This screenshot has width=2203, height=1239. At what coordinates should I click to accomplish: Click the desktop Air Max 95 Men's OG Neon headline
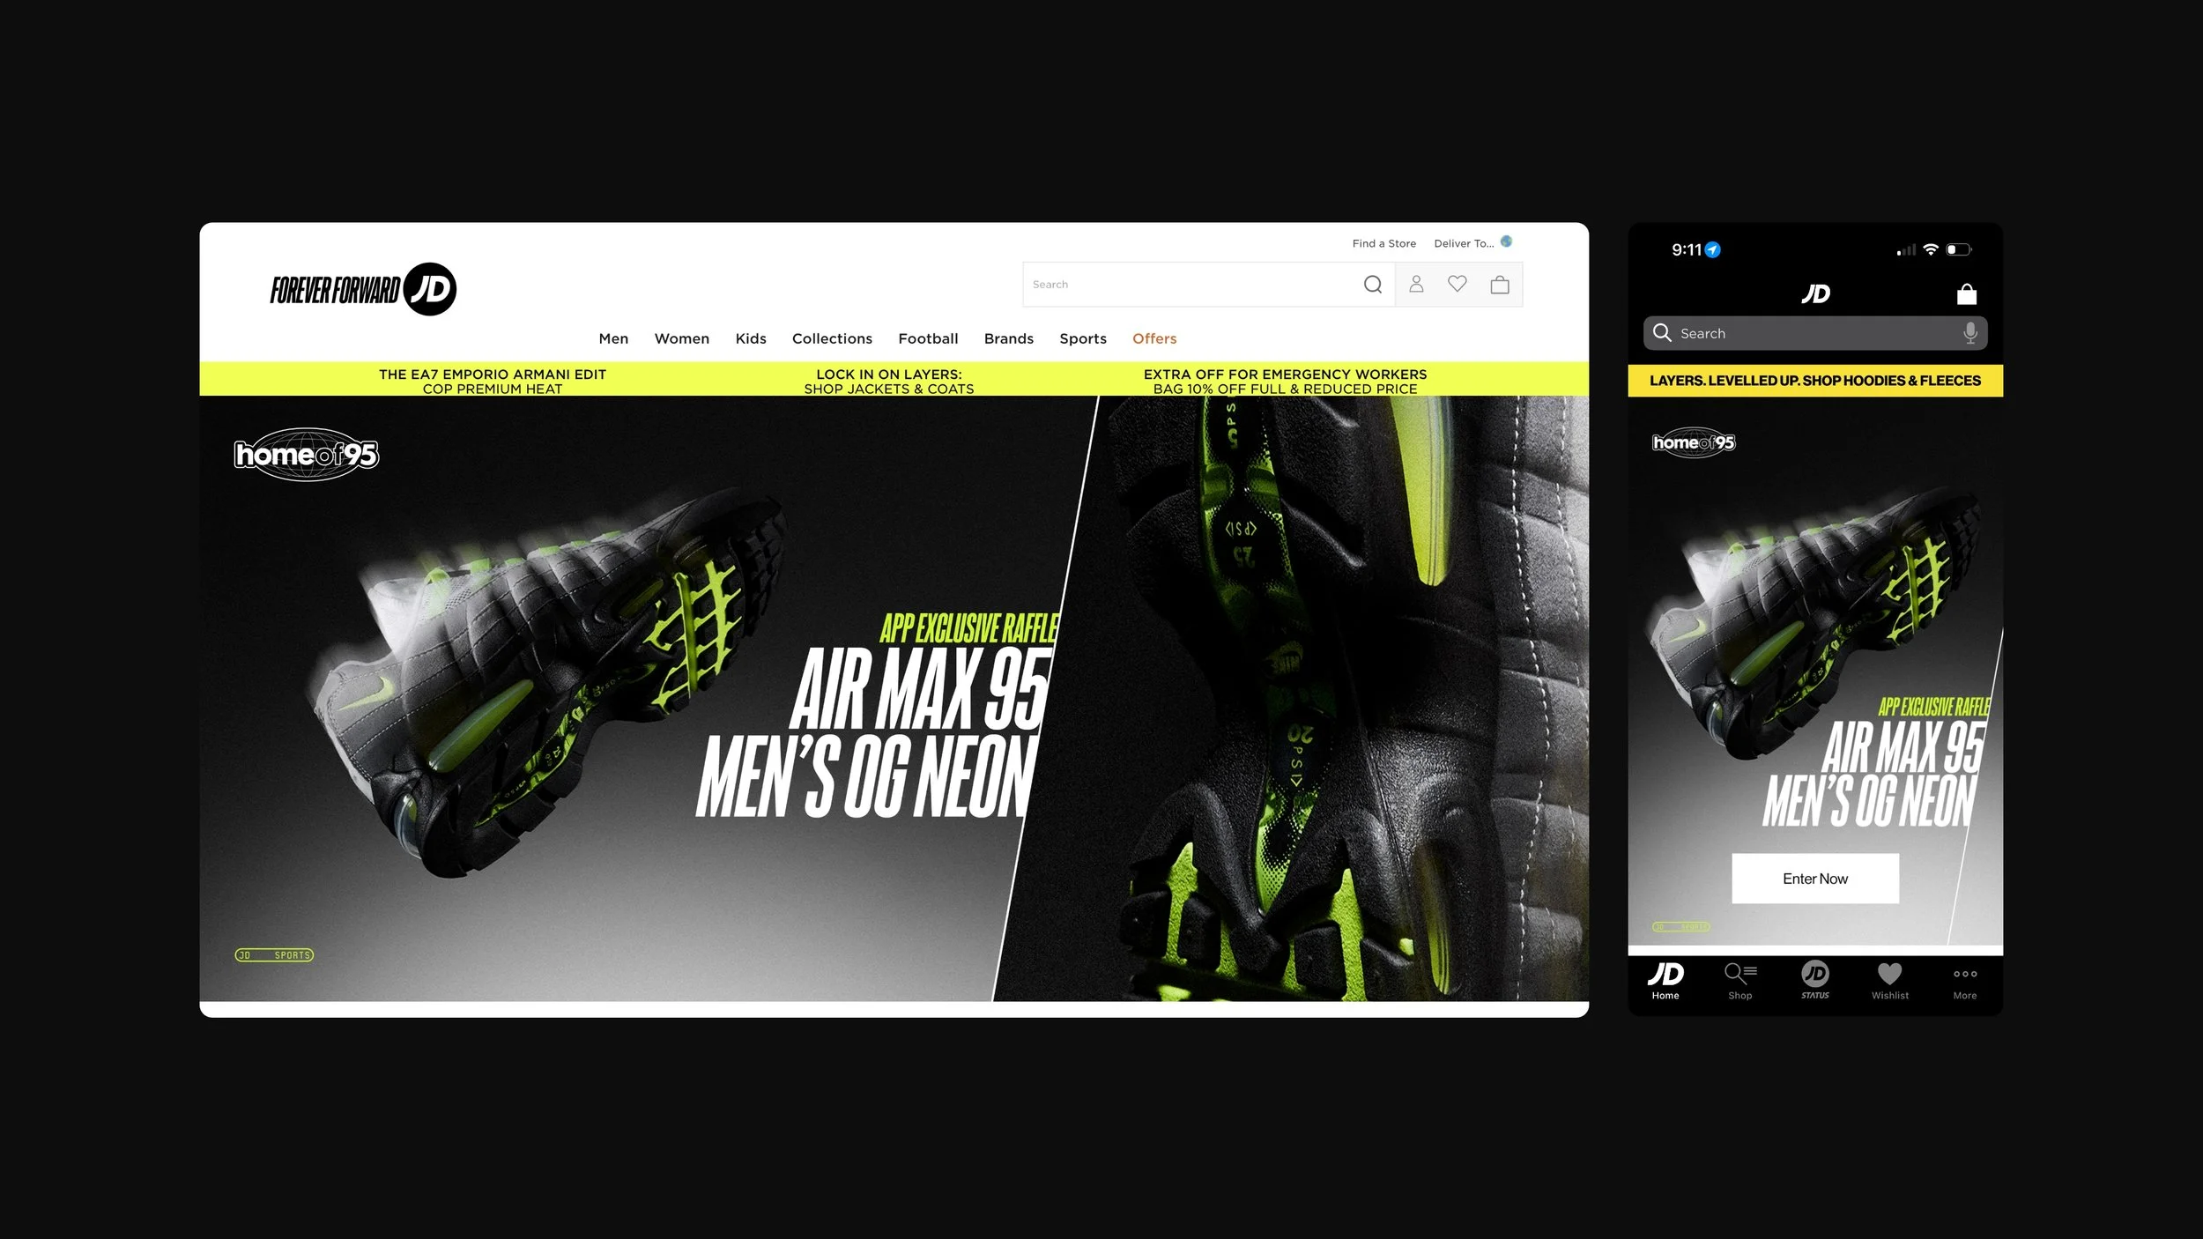[875, 733]
